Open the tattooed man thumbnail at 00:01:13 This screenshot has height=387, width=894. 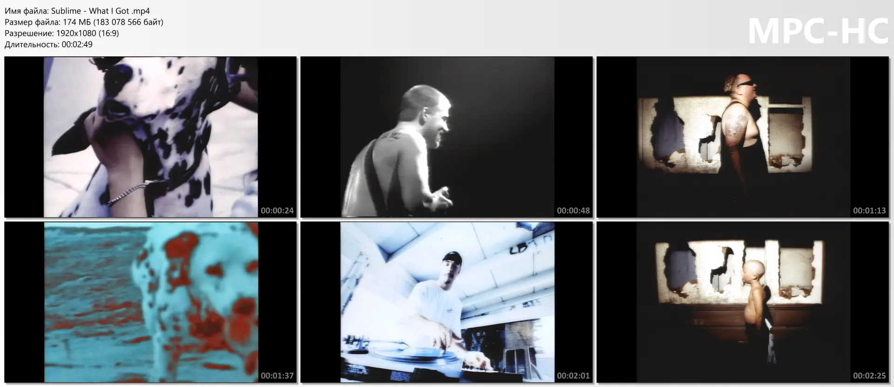[743, 137]
